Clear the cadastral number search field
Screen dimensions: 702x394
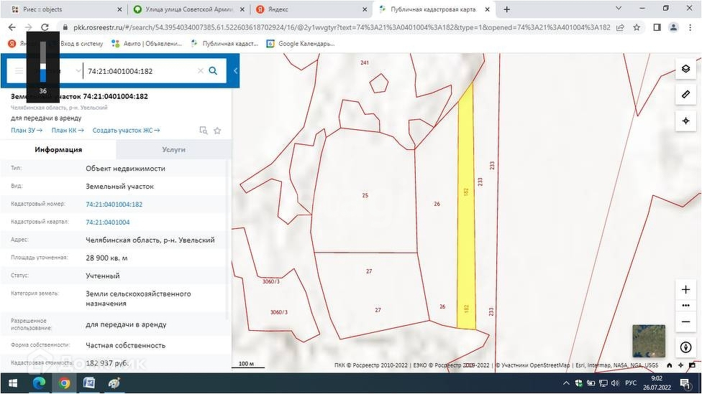[201, 71]
